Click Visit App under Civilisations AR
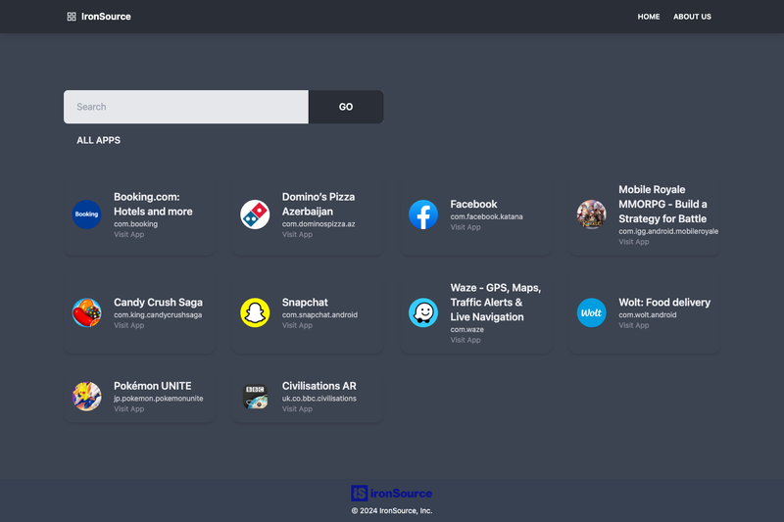The width and height of the screenshot is (784, 522). (x=297, y=408)
